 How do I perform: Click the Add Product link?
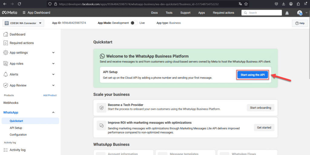tap(50, 95)
